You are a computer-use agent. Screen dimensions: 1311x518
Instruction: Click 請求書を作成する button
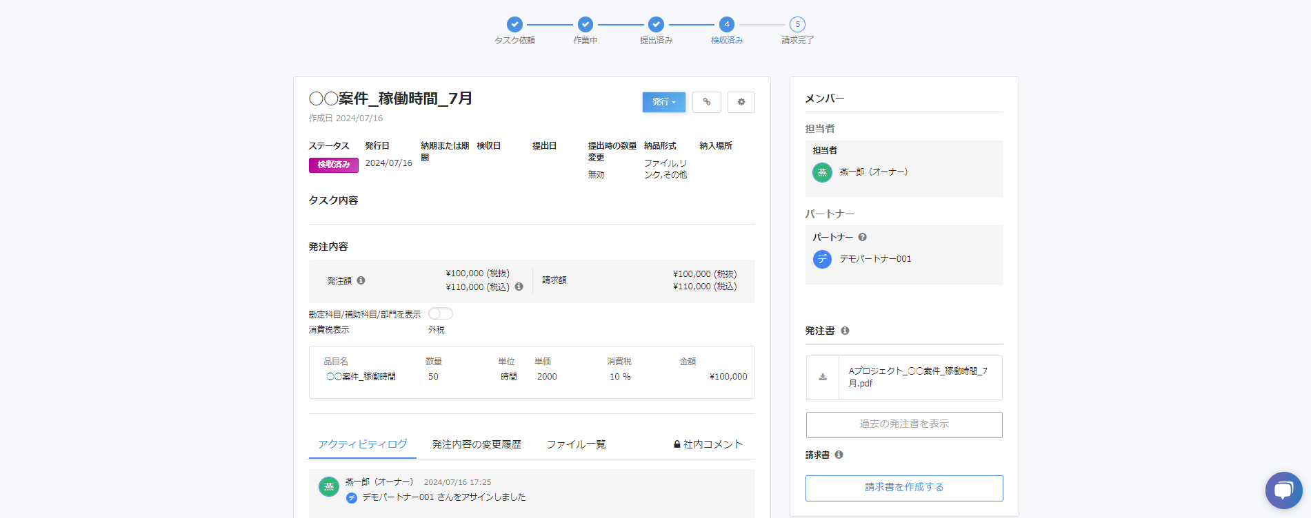(x=904, y=488)
